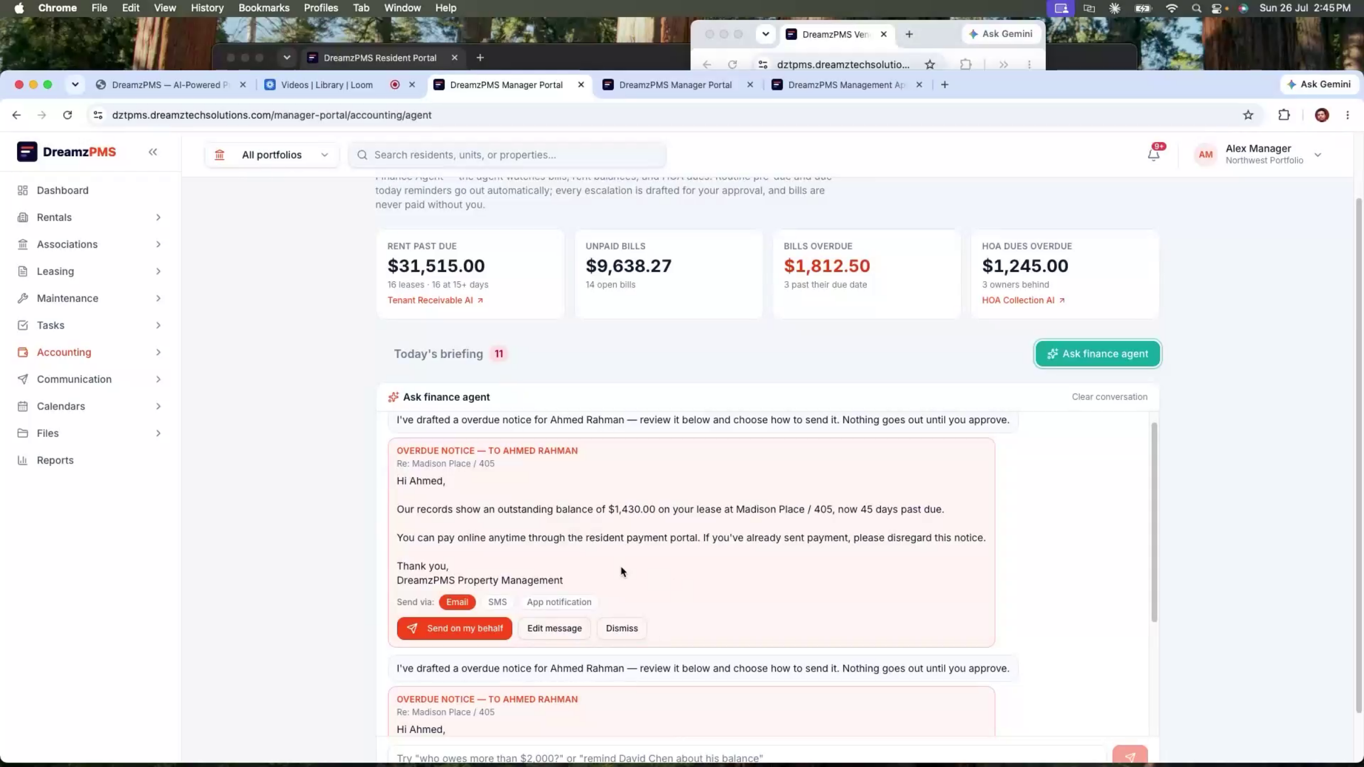View site information icon in address bar

click(x=98, y=115)
